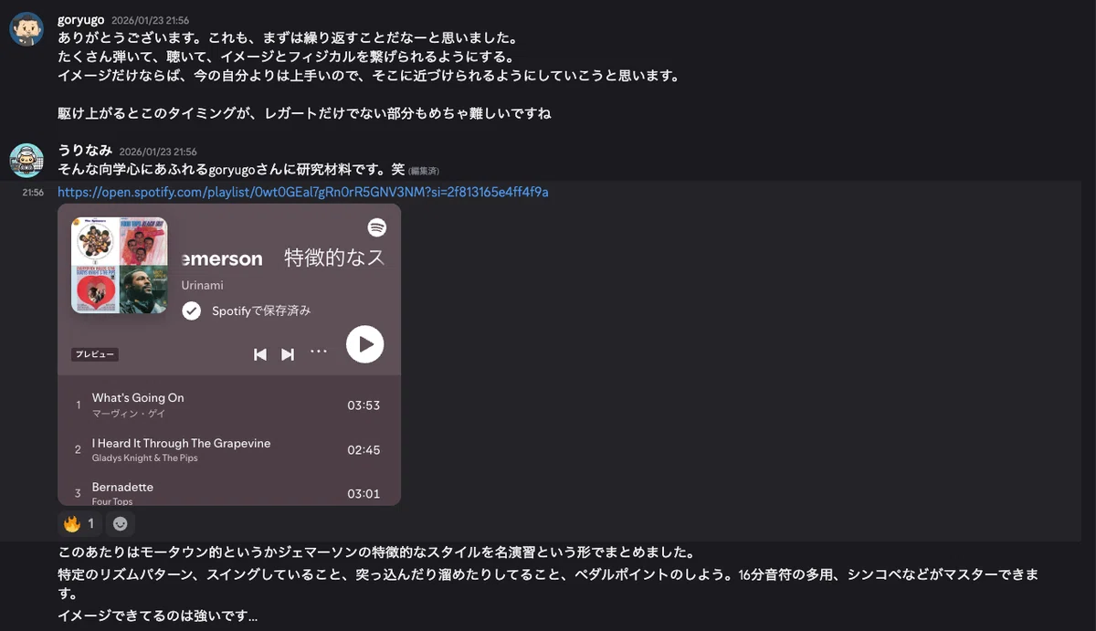Click duration 02:45 of second track
1096x631 pixels.
coord(364,450)
